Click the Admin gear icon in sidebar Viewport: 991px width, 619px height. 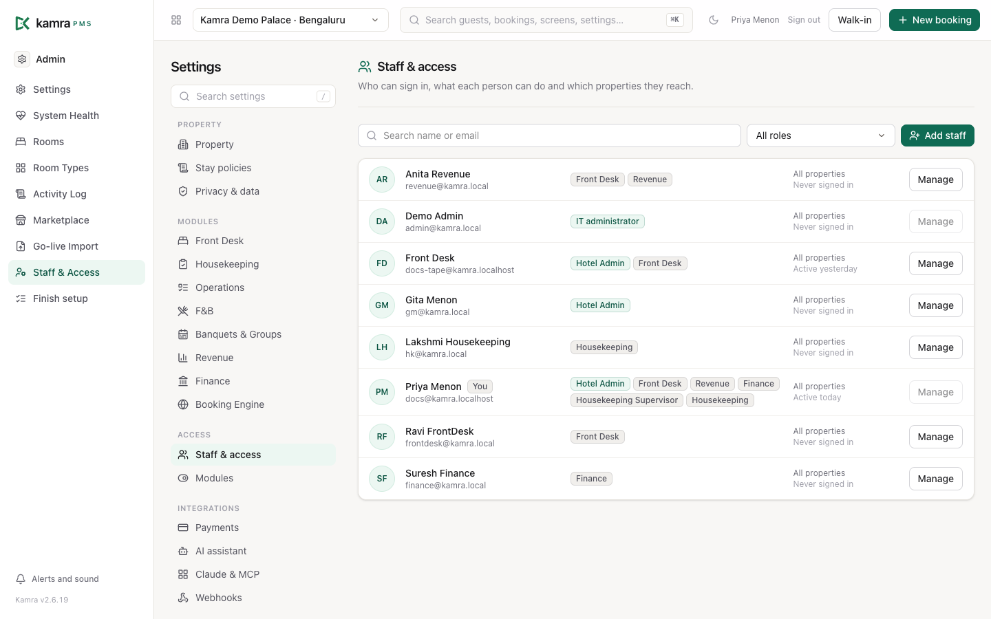coord(22,59)
